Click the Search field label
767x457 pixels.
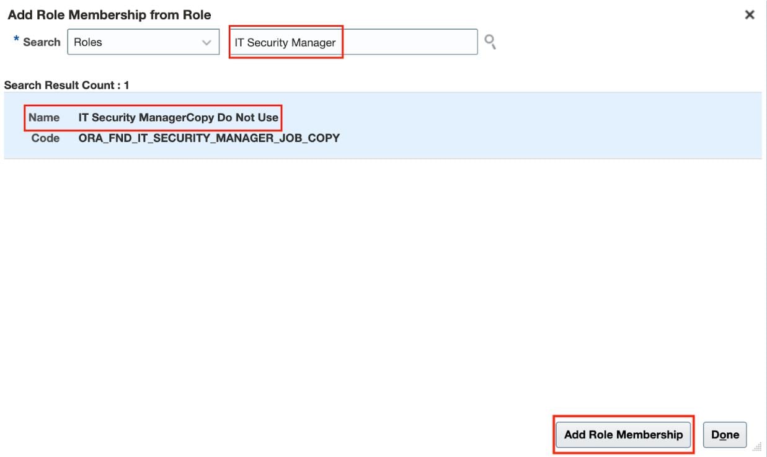point(42,43)
